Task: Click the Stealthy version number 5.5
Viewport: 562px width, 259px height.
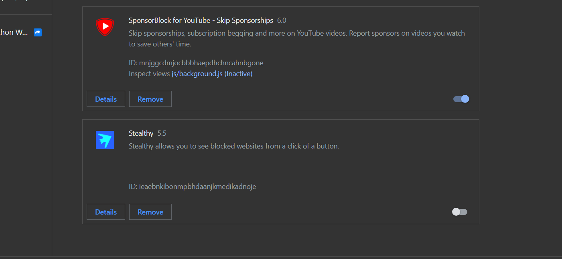Action: pyautogui.click(x=162, y=133)
